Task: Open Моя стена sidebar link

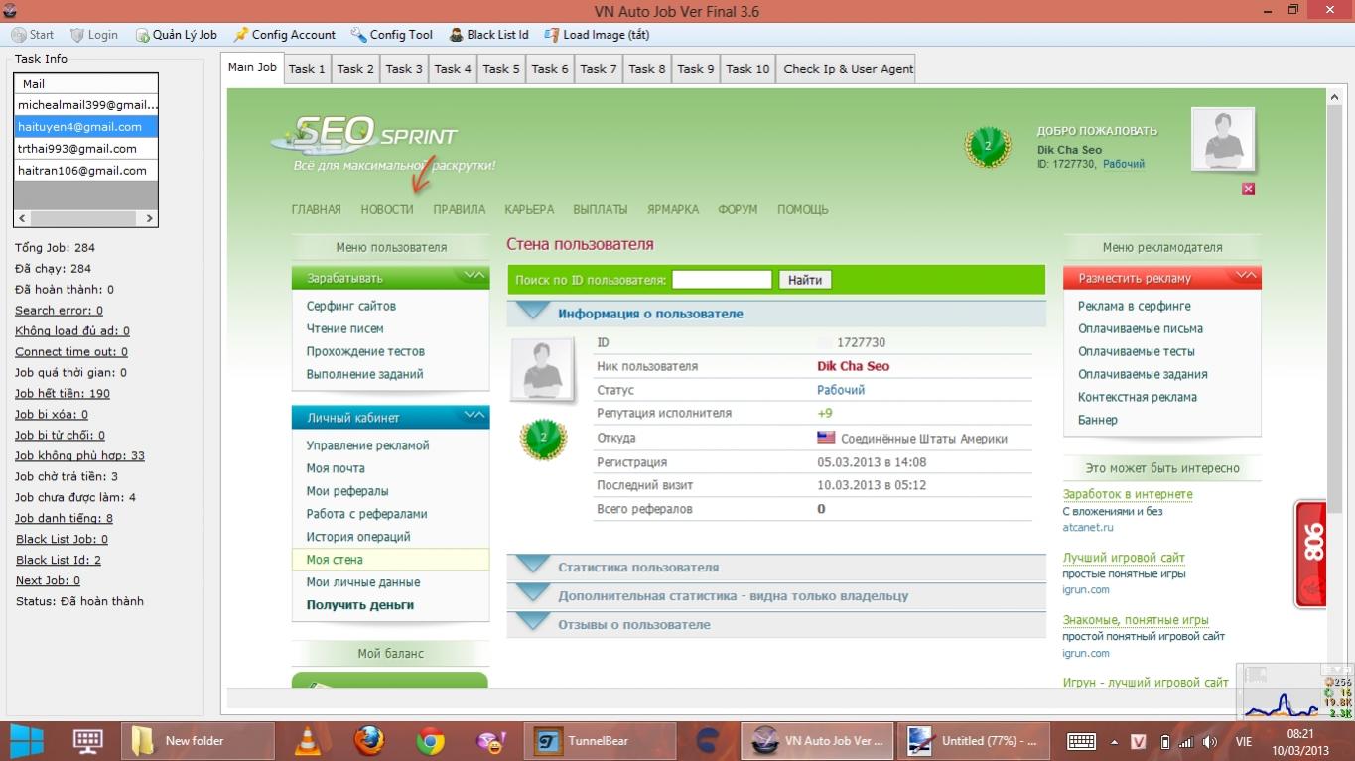Action: 335,560
